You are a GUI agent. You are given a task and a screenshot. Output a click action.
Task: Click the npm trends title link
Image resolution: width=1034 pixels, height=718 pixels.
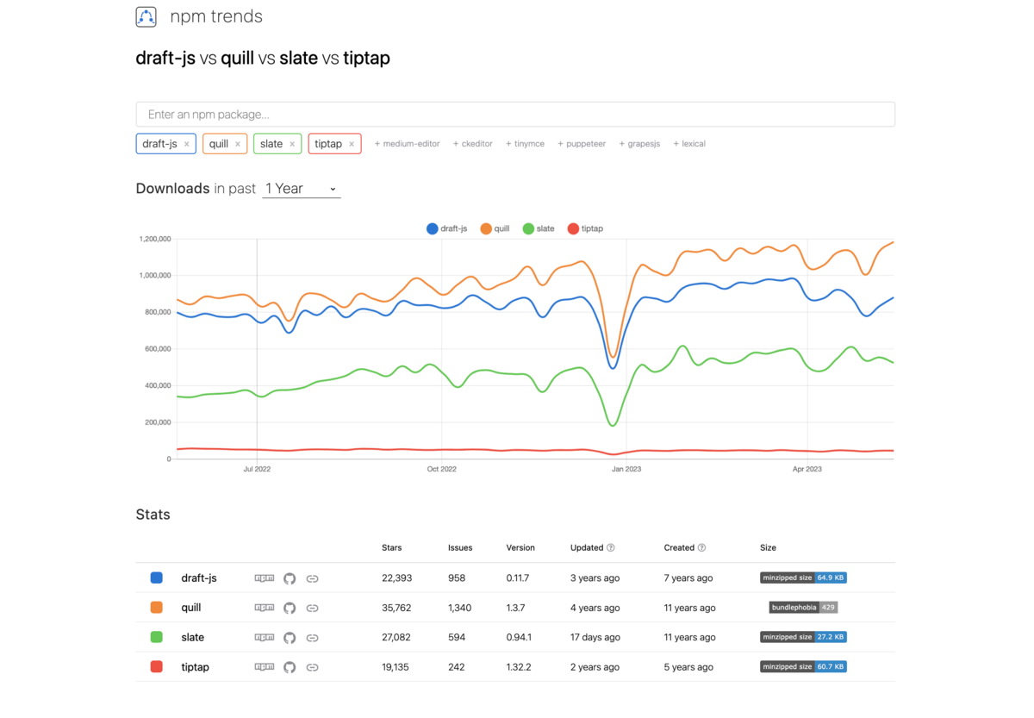click(x=216, y=16)
